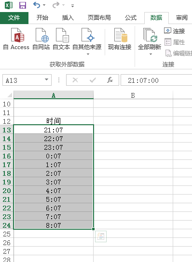Click the Name Box showing A13

(x=24, y=80)
